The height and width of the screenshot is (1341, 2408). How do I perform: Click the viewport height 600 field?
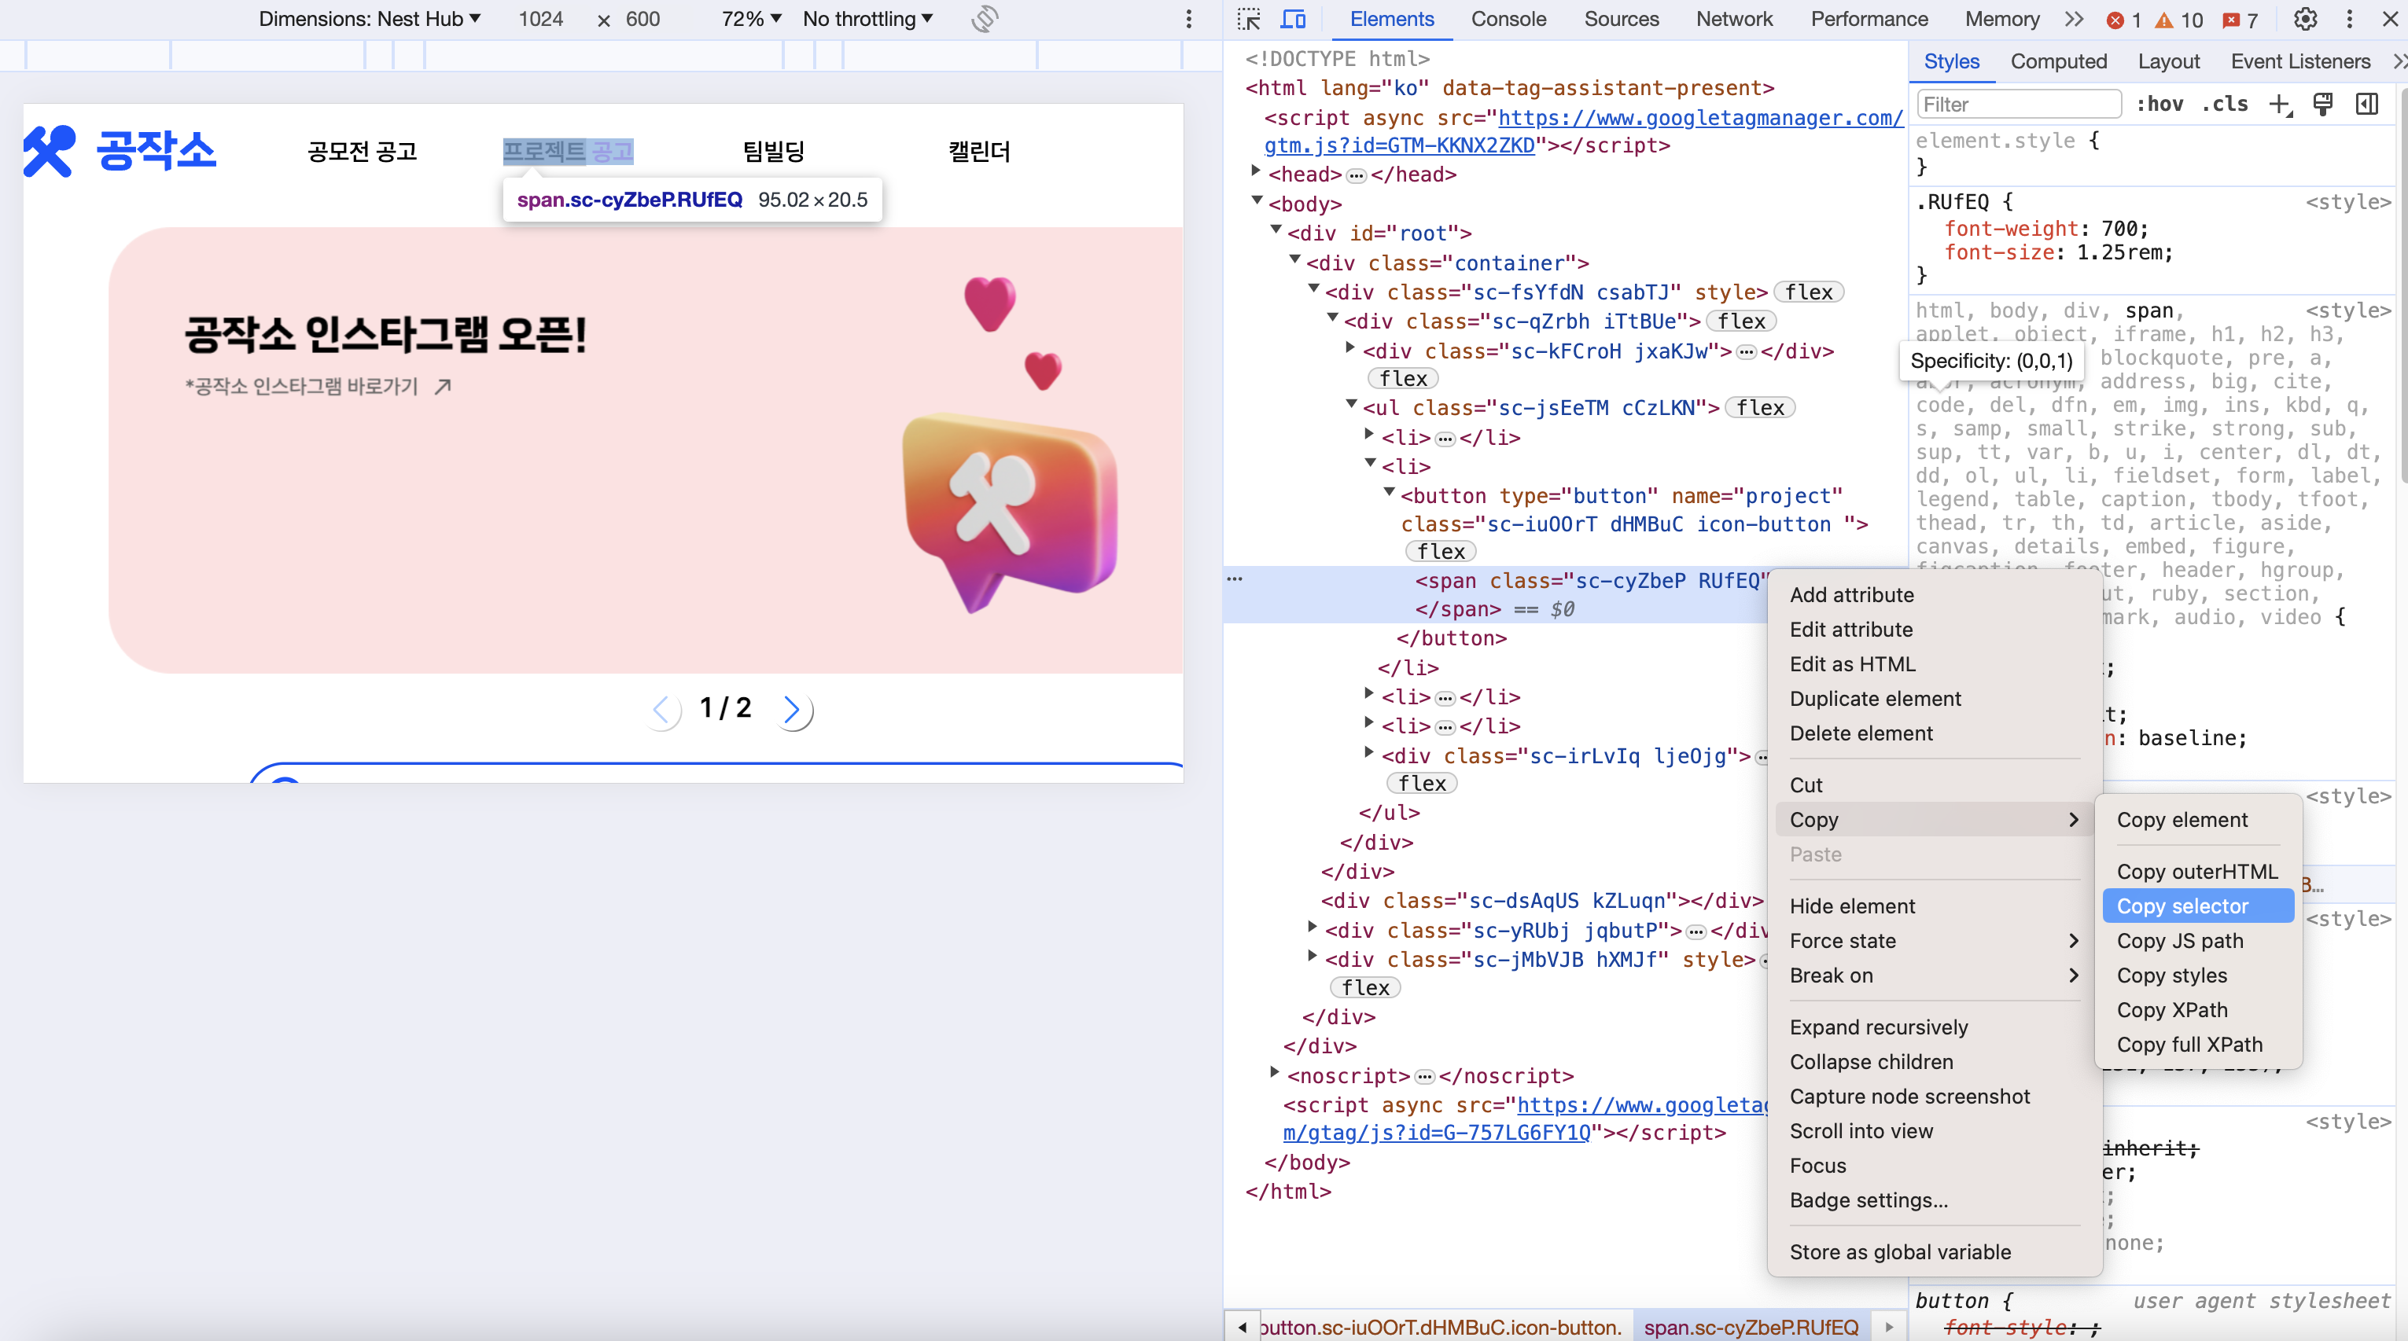pos(643,19)
